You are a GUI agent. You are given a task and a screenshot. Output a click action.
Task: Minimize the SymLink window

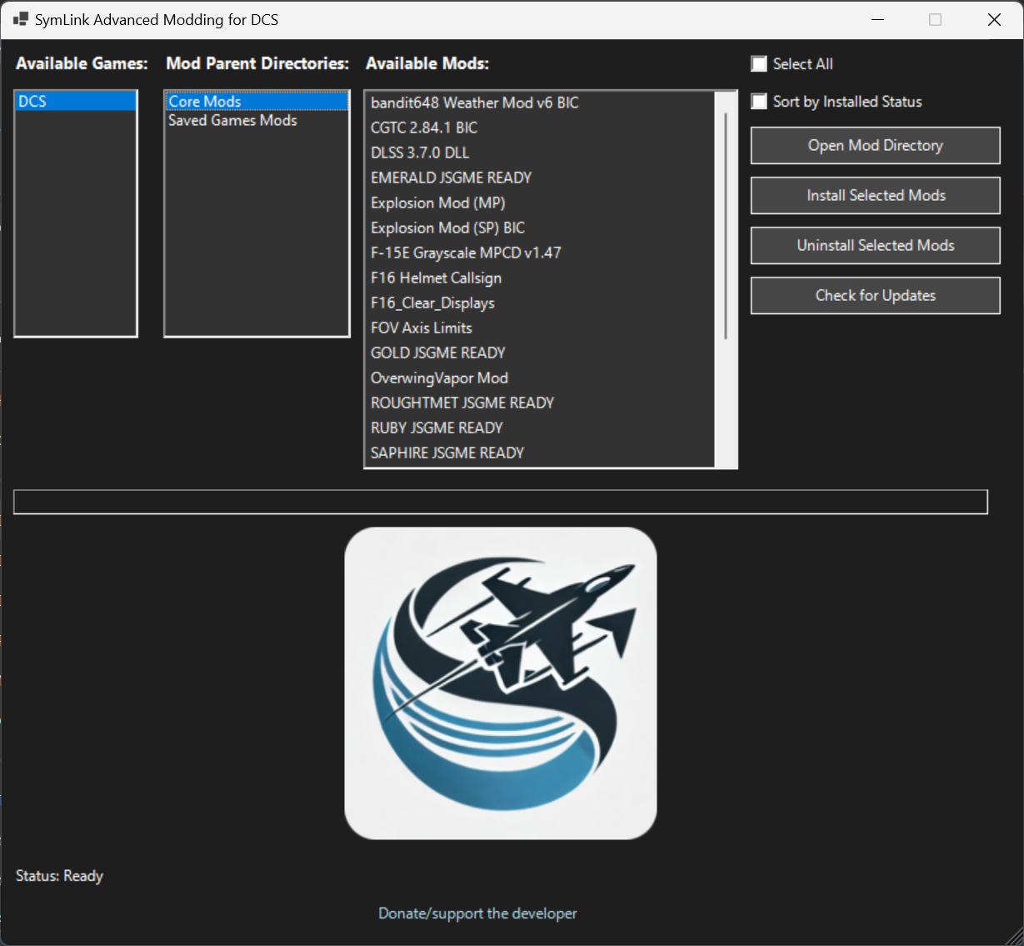click(877, 20)
